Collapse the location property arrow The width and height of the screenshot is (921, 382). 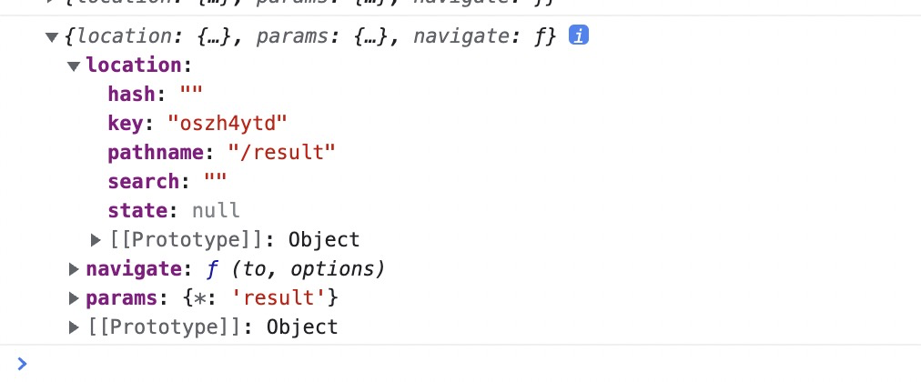pyautogui.click(x=74, y=66)
